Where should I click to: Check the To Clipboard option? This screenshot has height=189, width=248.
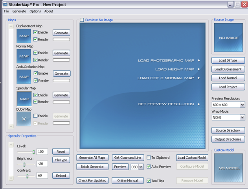[x=149, y=157]
